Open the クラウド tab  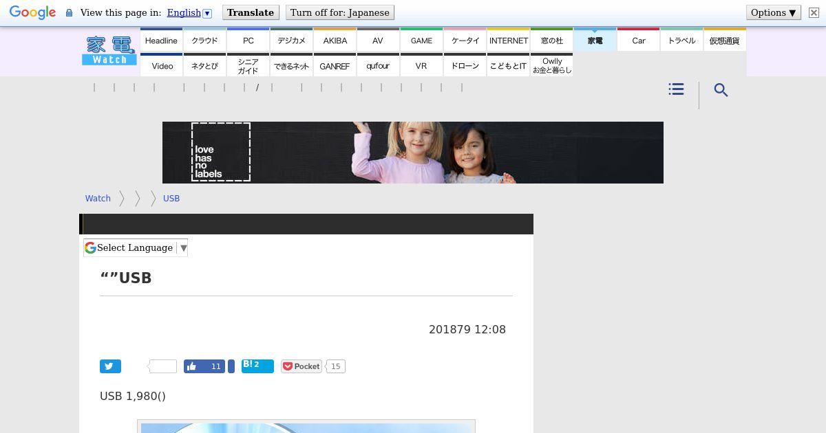[x=204, y=40]
